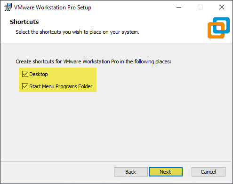Click empty gray area below checkboxes
Image resolution: width=233 pixels, height=184 pixels.
point(116,125)
